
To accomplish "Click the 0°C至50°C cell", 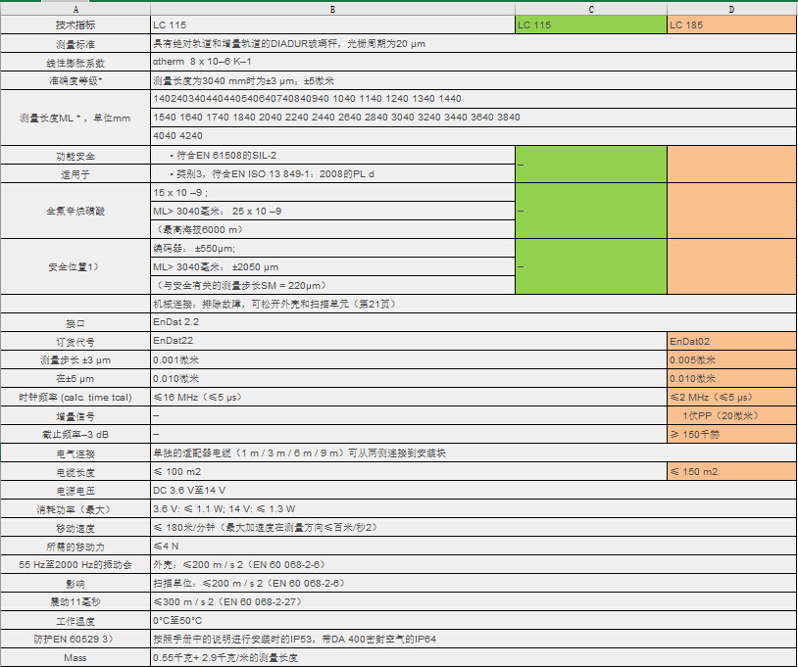I will pyautogui.click(x=474, y=620).
